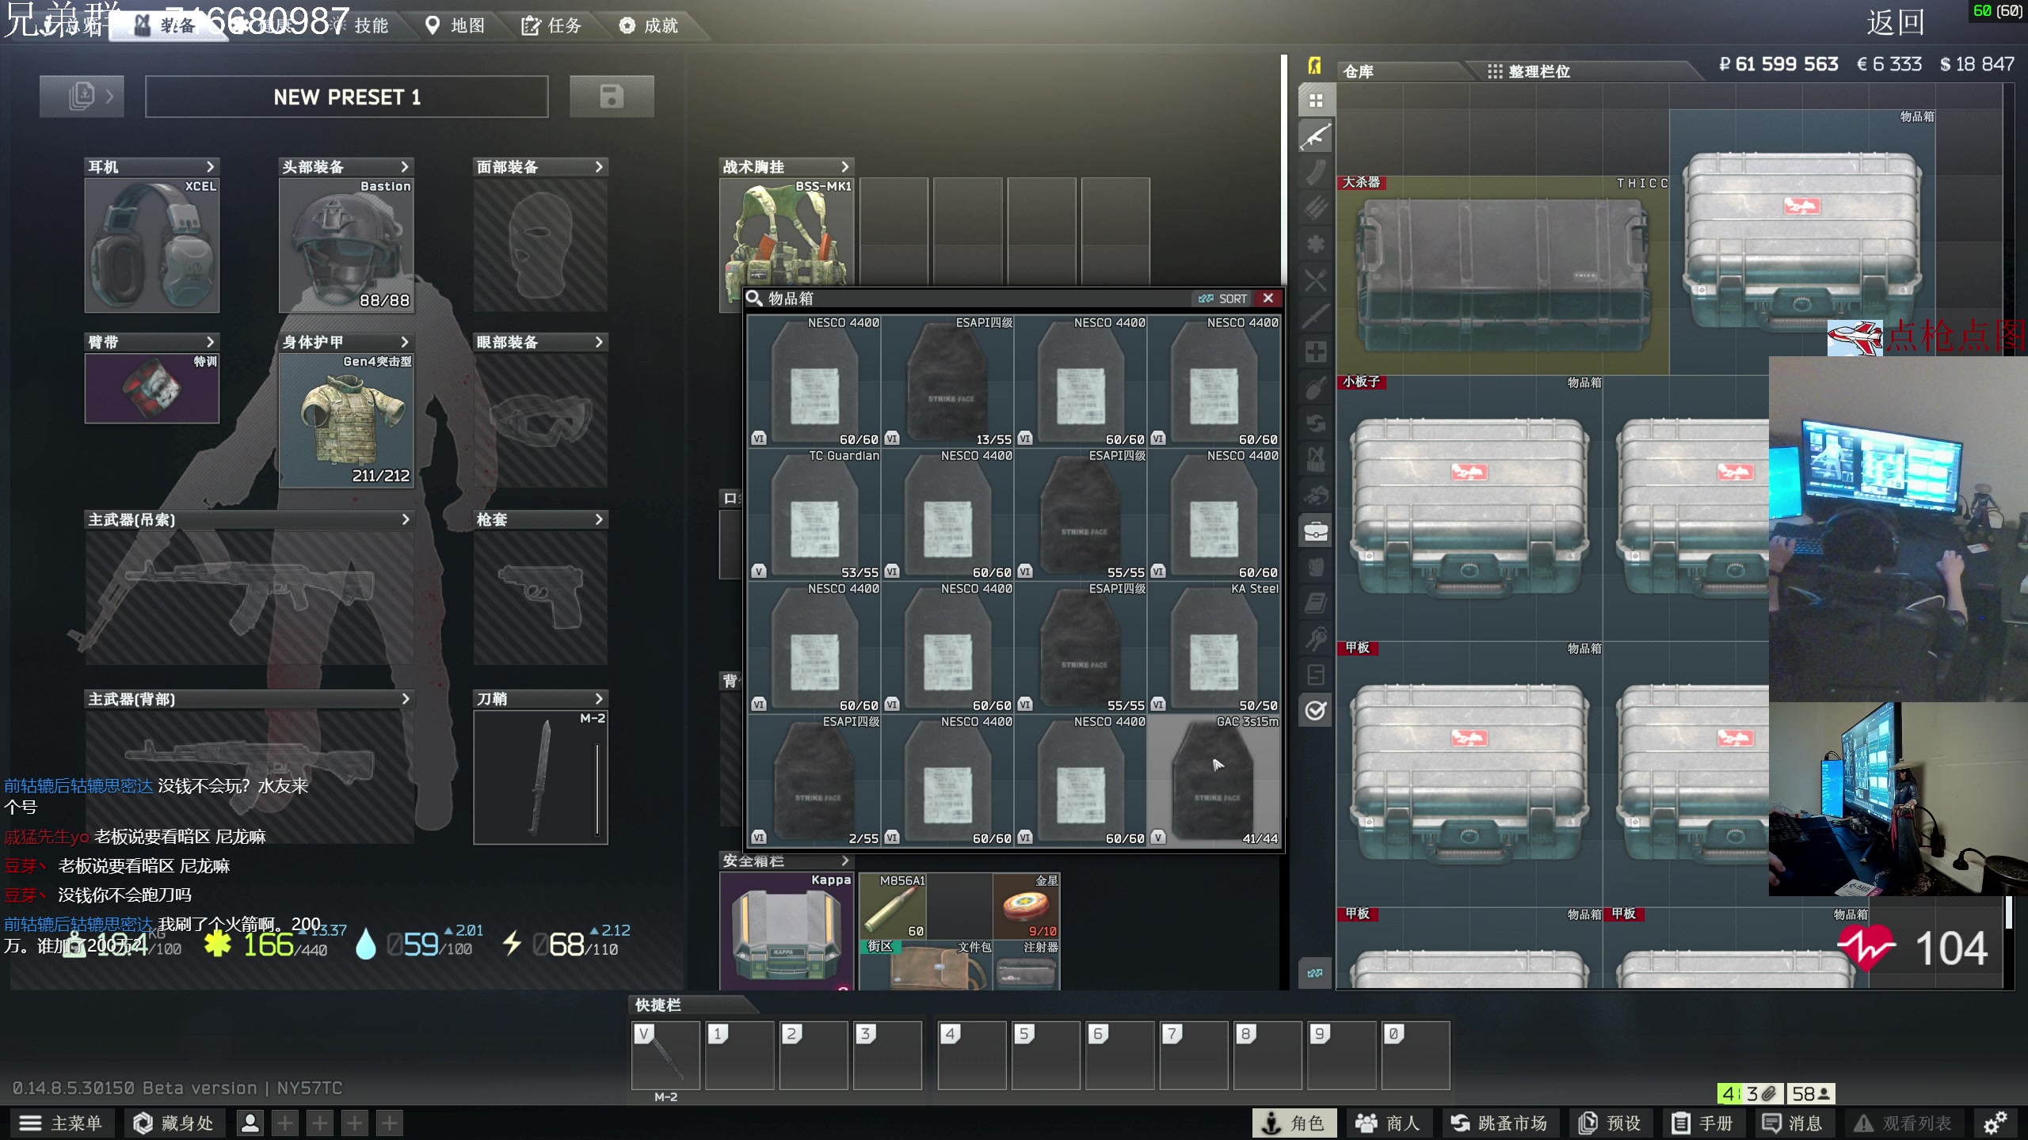Screen dimensions: 2028x1140
Task: Expand the 头部装备 slot arrow
Action: tap(405, 167)
